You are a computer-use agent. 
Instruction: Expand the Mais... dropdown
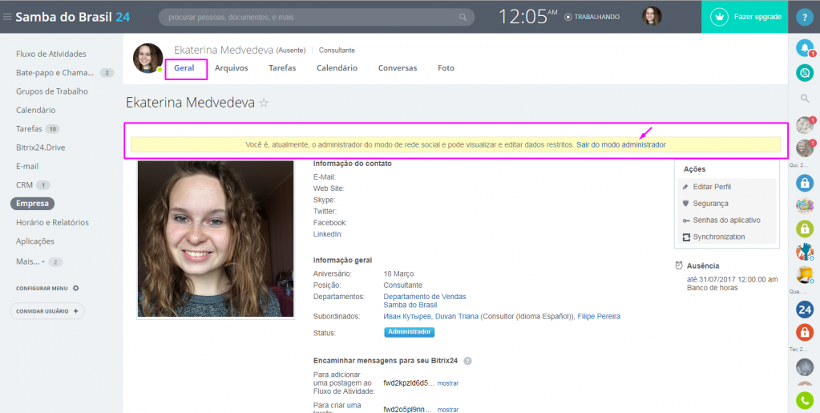30,261
